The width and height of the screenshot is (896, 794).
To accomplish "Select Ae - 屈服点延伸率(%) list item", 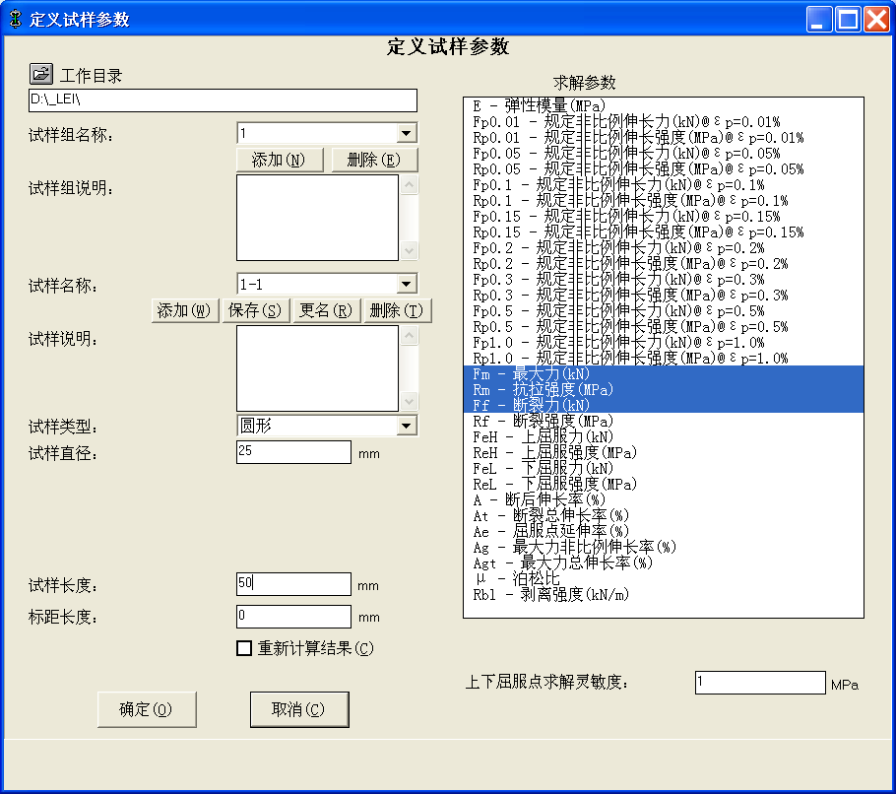I will 664,532.
